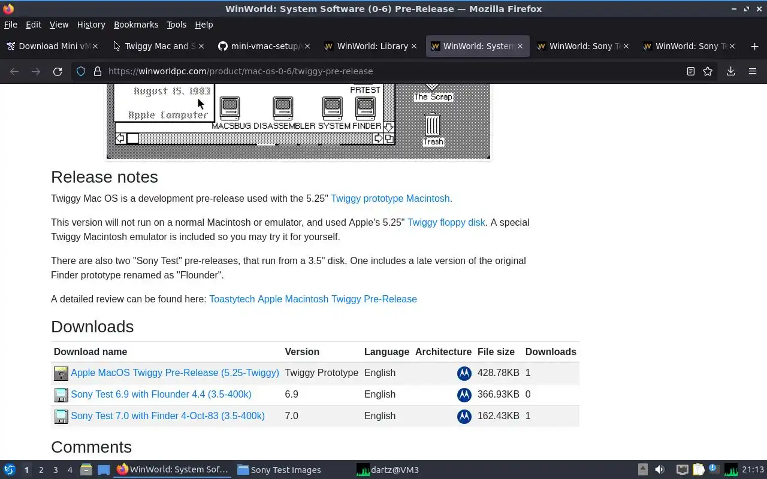Close the Download Mini vMac tab

[x=95, y=46]
